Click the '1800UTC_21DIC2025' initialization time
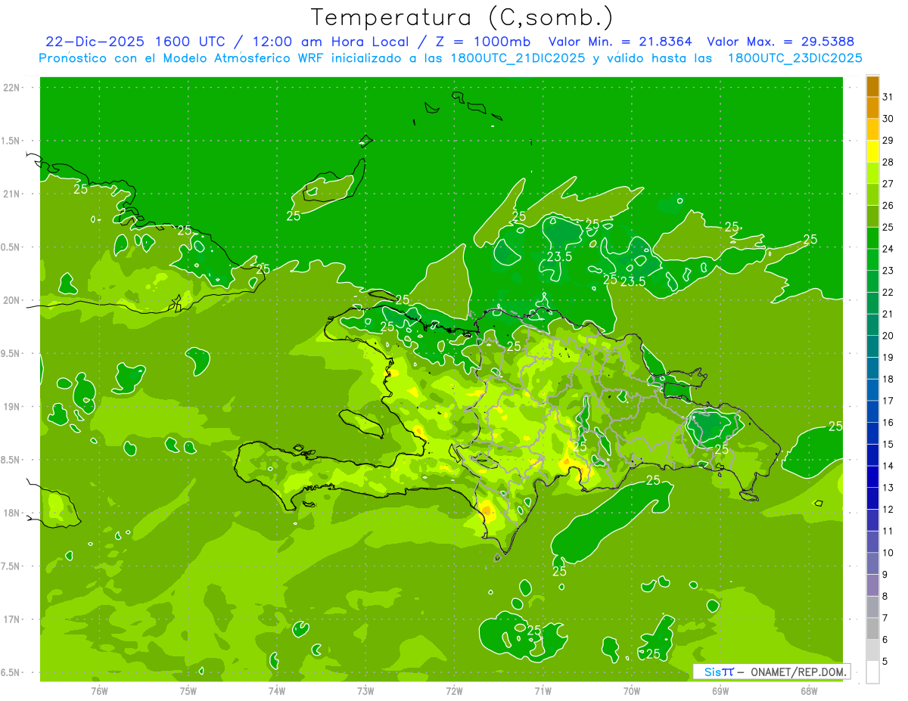Viewport: 908px width, 701px height. tap(515, 58)
